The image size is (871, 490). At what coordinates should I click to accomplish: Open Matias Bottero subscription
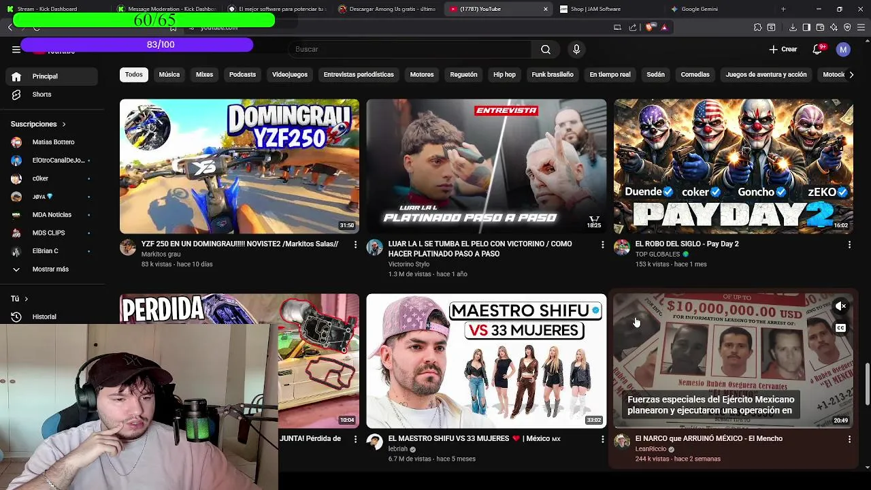click(52, 142)
